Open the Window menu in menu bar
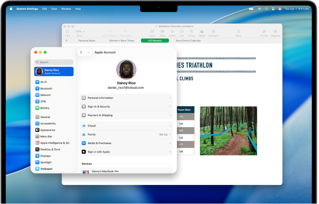Image resolution: width=319 pixels, height=204 pixels. 66,9
